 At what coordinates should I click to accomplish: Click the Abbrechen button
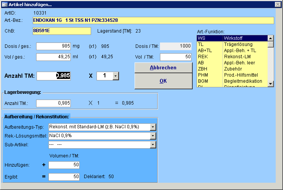(x=163, y=68)
